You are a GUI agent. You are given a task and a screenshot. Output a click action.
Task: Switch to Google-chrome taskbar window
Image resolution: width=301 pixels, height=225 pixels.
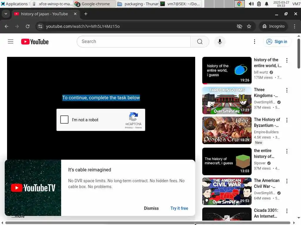tap(95, 4)
